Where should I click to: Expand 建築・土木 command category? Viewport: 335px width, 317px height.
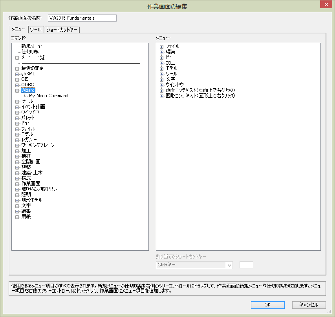tap(17, 173)
